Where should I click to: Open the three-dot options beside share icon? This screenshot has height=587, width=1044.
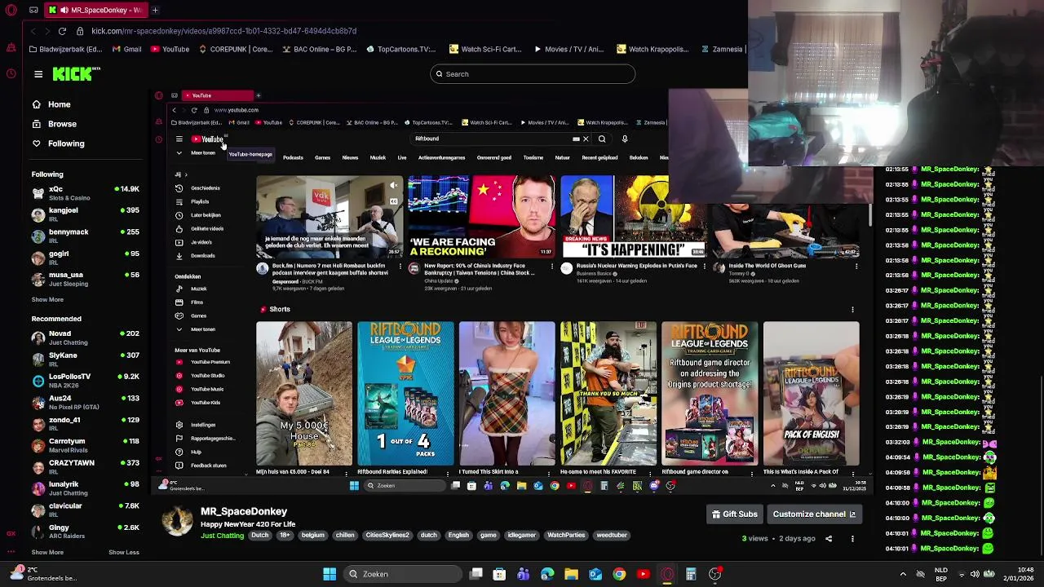(x=852, y=538)
